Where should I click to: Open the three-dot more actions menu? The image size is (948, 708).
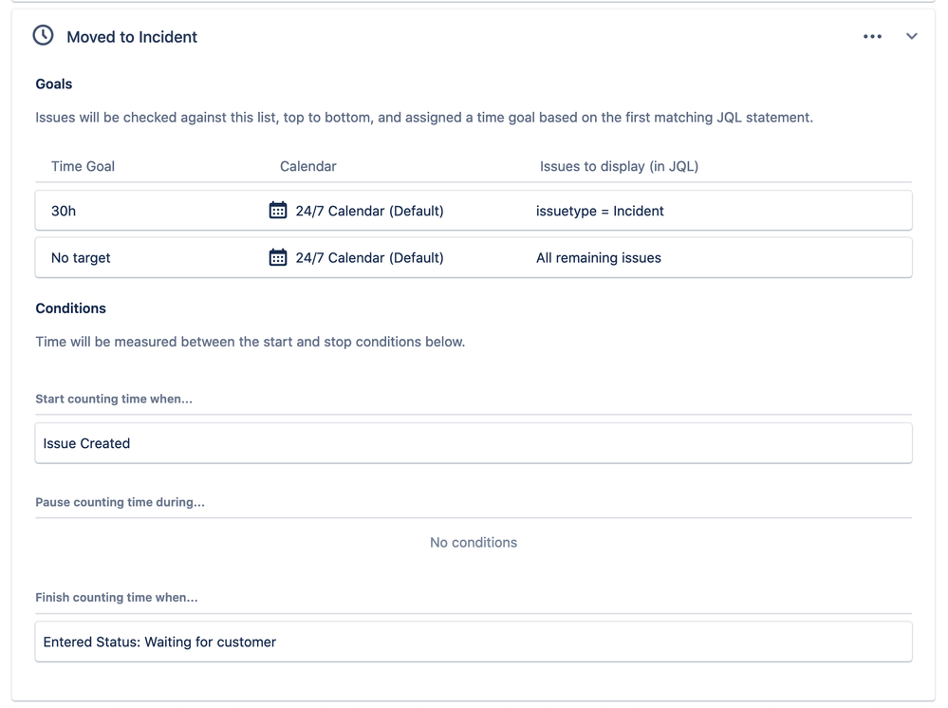pos(872,37)
